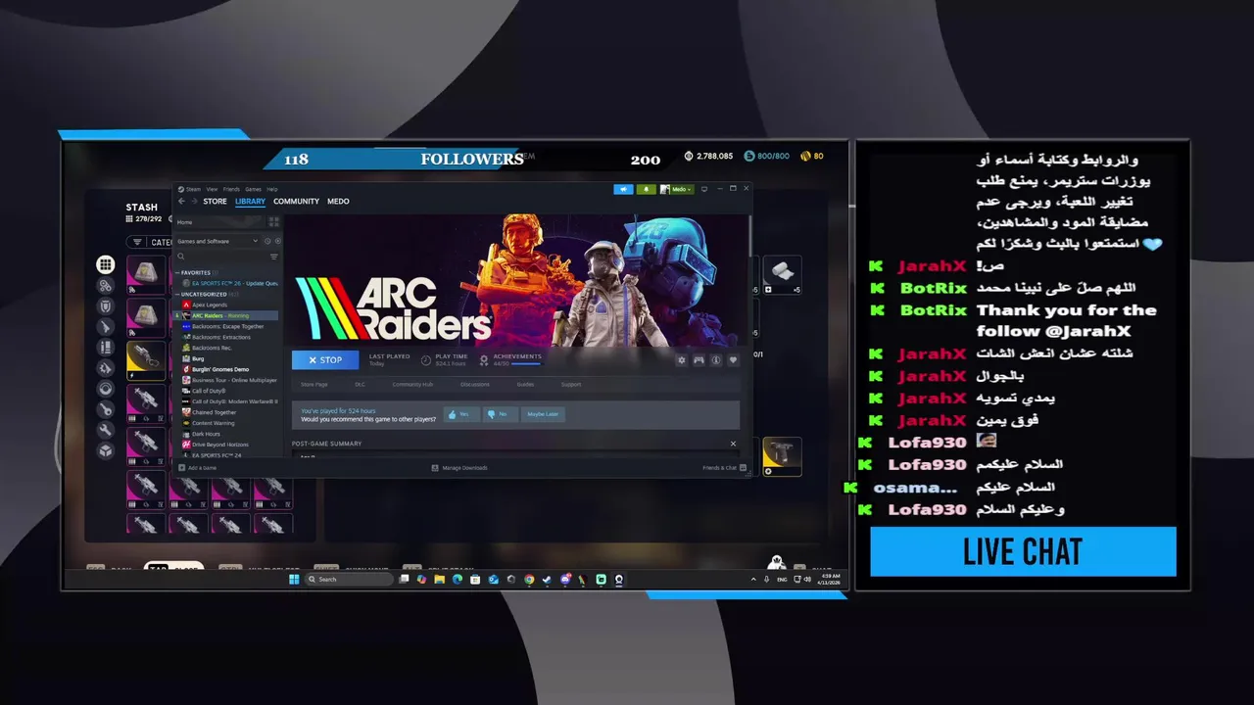Image resolution: width=1254 pixels, height=705 pixels.
Task: Open File Explorer from the taskbar
Action: coord(440,580)
